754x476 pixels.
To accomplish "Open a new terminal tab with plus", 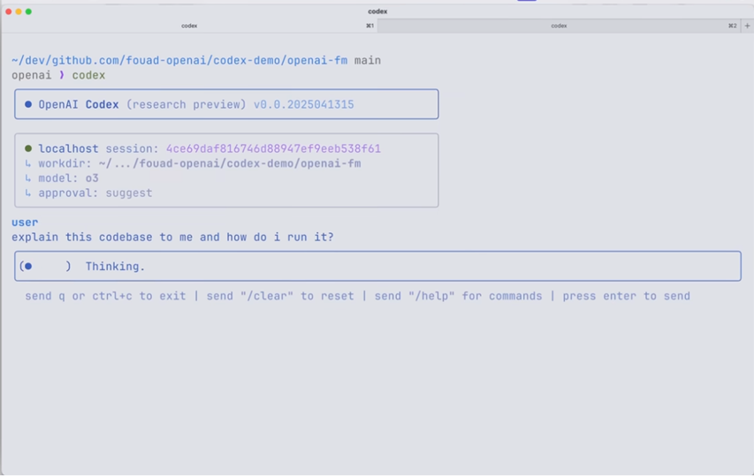I will click(x=747, y=26).
